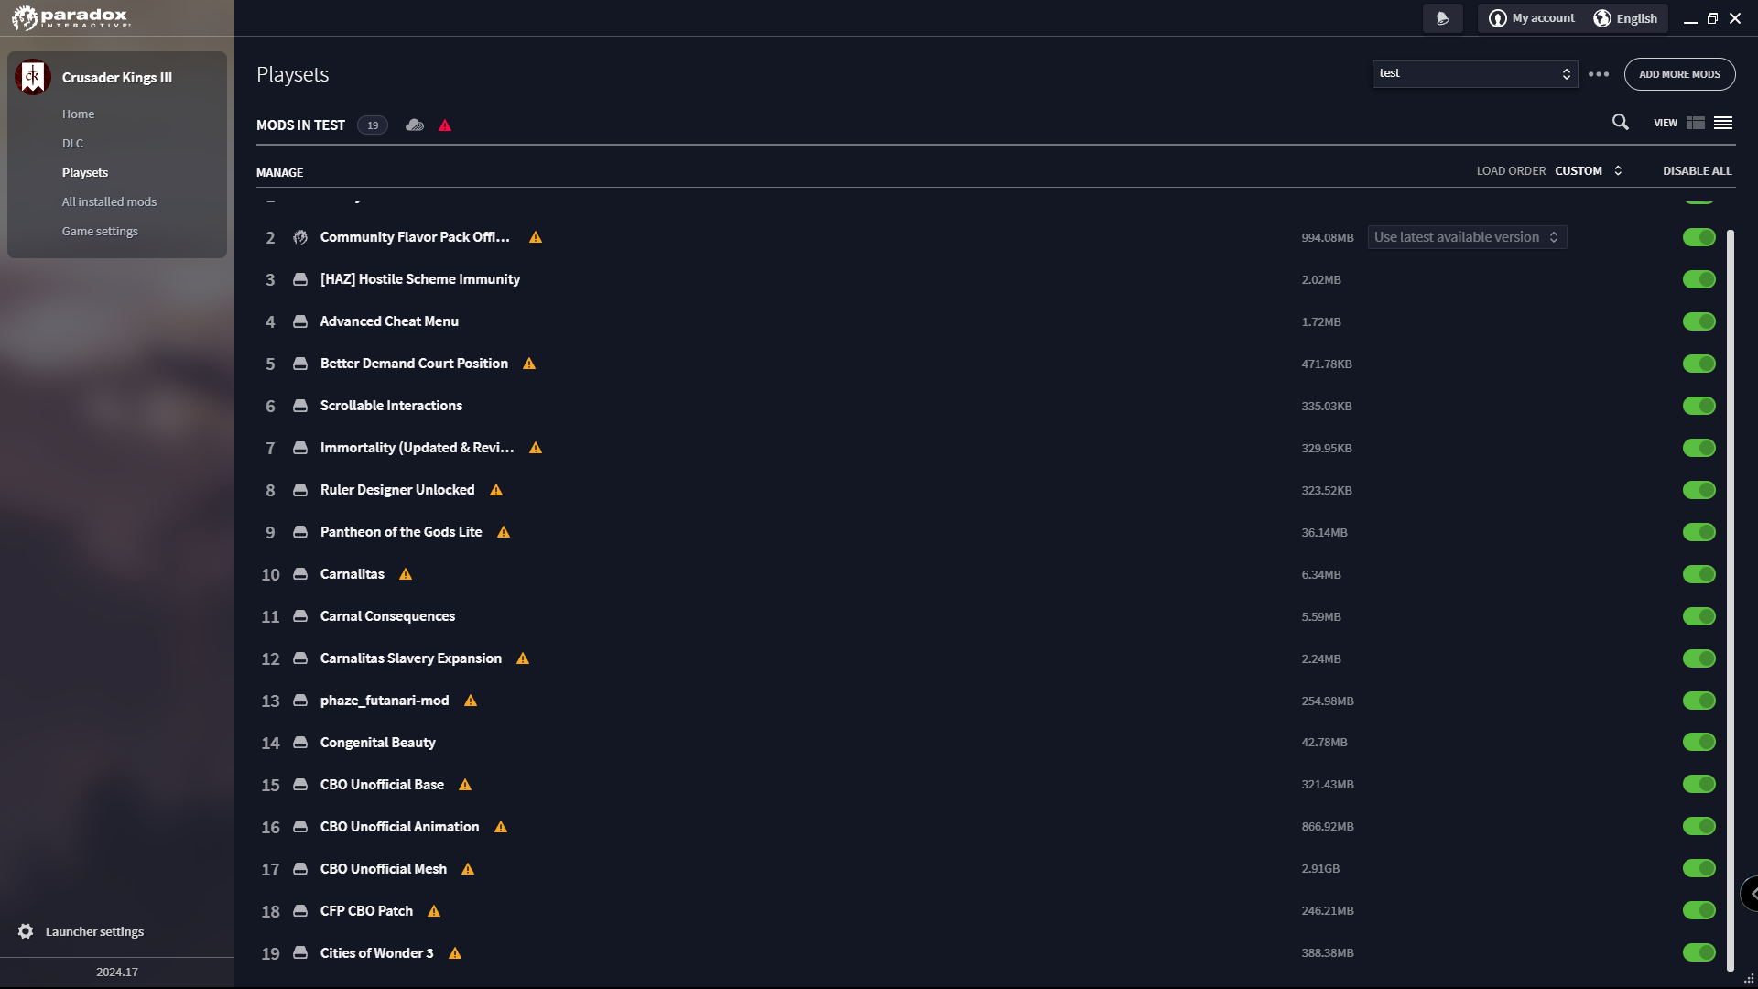Open the three-dots playset options menu
This screenshot has width=1758, height=989.
click(x=1599, y=74)
